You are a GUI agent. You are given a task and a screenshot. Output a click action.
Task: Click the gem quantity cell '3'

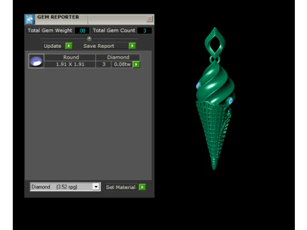pos(104,65)
